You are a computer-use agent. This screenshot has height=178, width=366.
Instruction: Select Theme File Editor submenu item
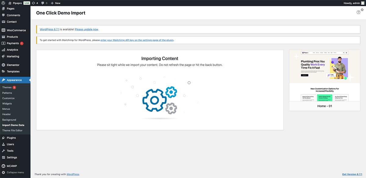[x=13, y=130]
